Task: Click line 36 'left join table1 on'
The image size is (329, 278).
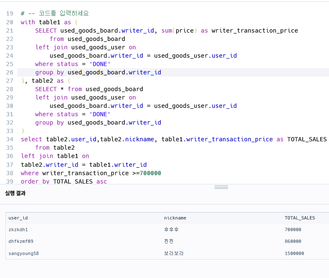Action: [55, 156]
